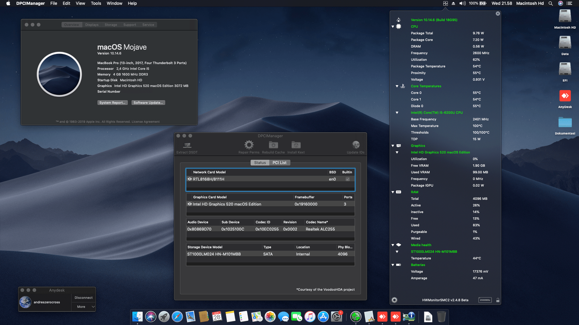Open iTunes music icon in dock
579x325 pixels.
310,317
